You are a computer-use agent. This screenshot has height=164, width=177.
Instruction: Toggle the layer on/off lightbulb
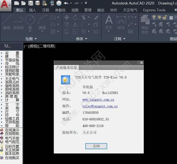pos(154,17)
